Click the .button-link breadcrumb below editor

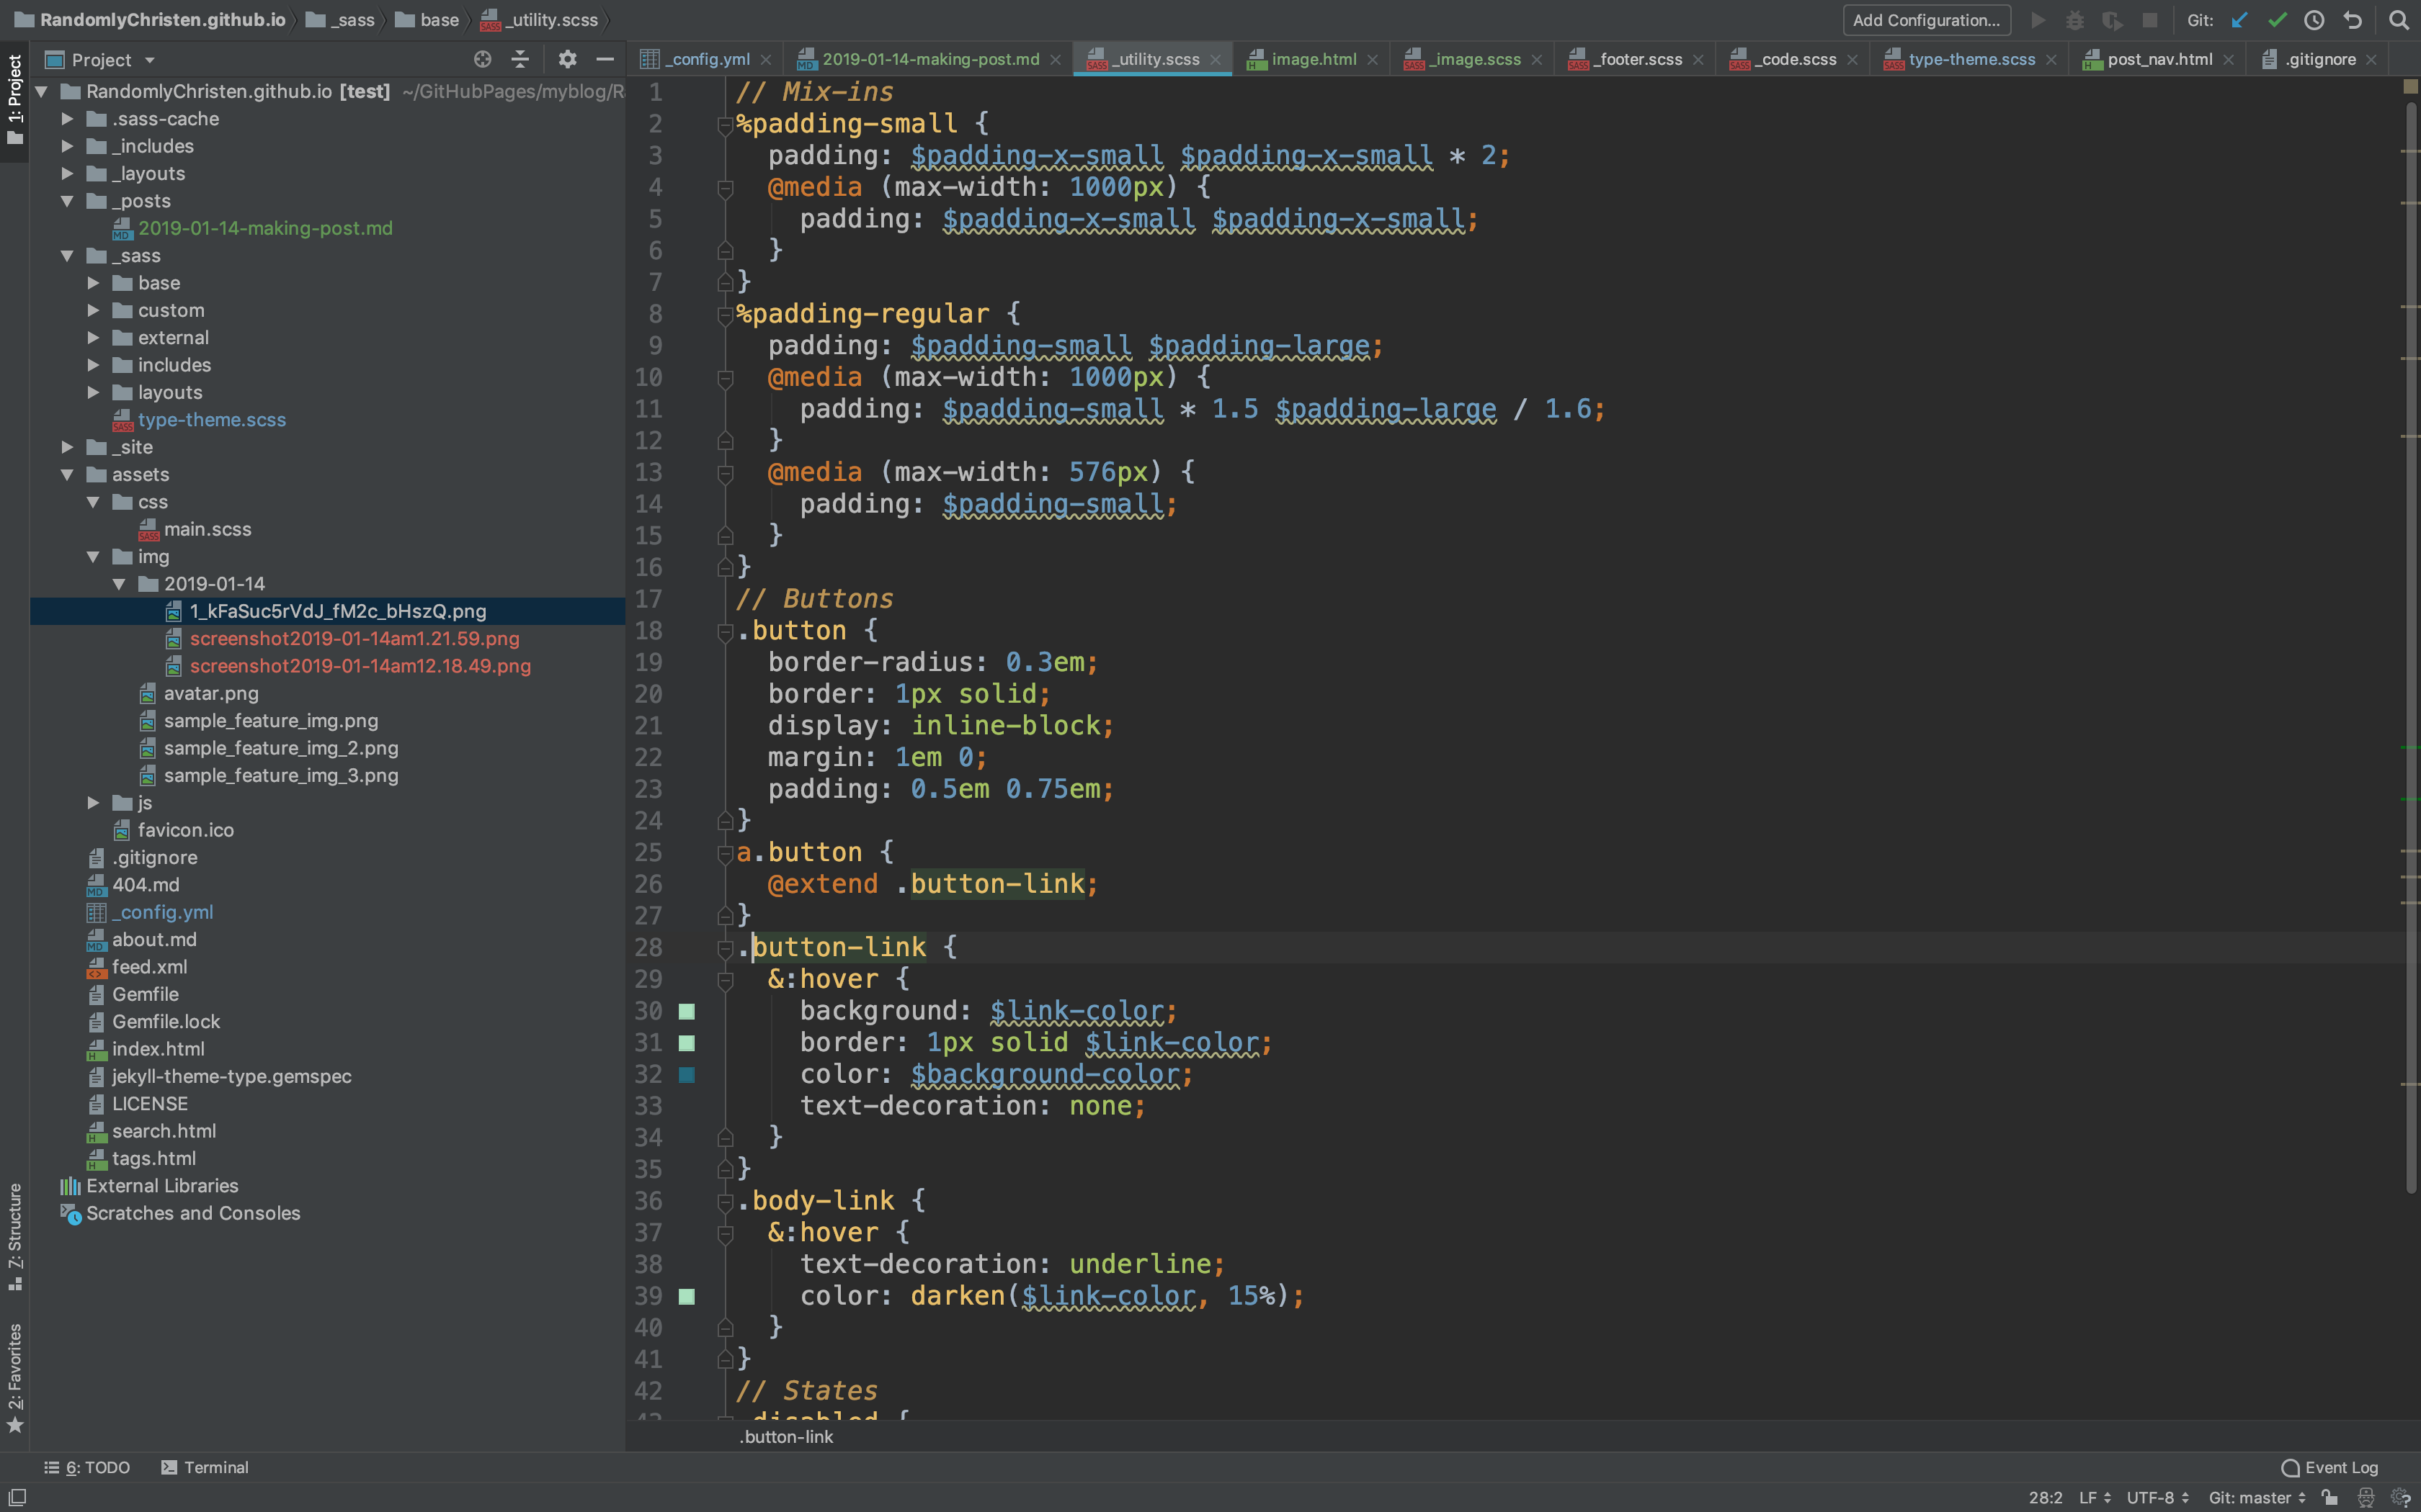pyautogui.click(x=785, y=1437)
